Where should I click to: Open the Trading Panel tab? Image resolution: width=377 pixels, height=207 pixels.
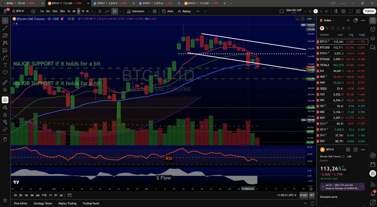pyautogui.click(x=91, y=203)
